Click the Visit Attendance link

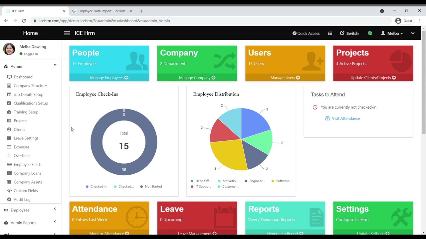pyautogui.click(x=346, y=119)
